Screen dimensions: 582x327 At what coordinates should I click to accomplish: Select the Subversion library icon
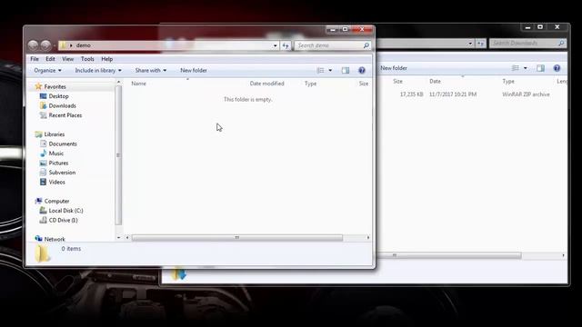(x=43, y=173)
